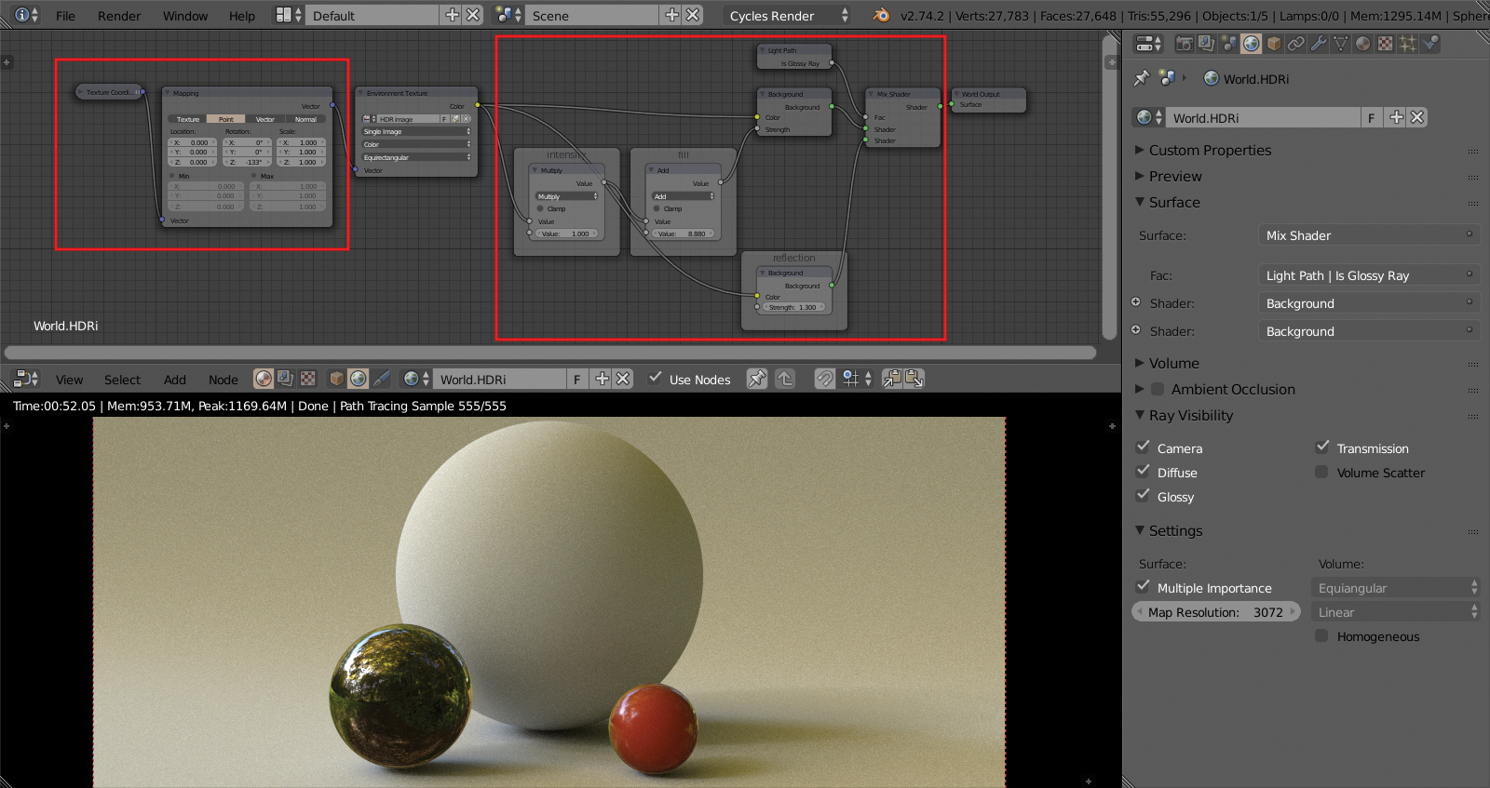
Task: Click the Mix Shader surface button
Action: (x=1368, y=235)
